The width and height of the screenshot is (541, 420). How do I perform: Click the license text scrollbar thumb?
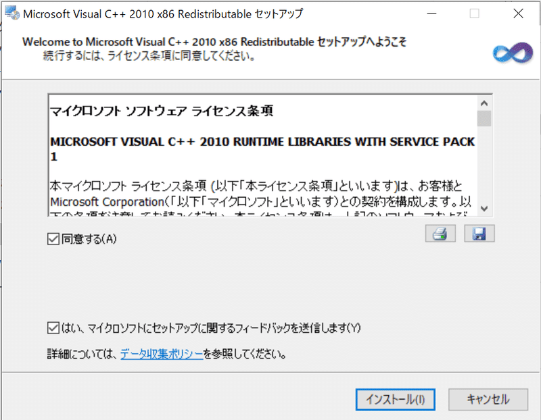[x=484, y=119]
